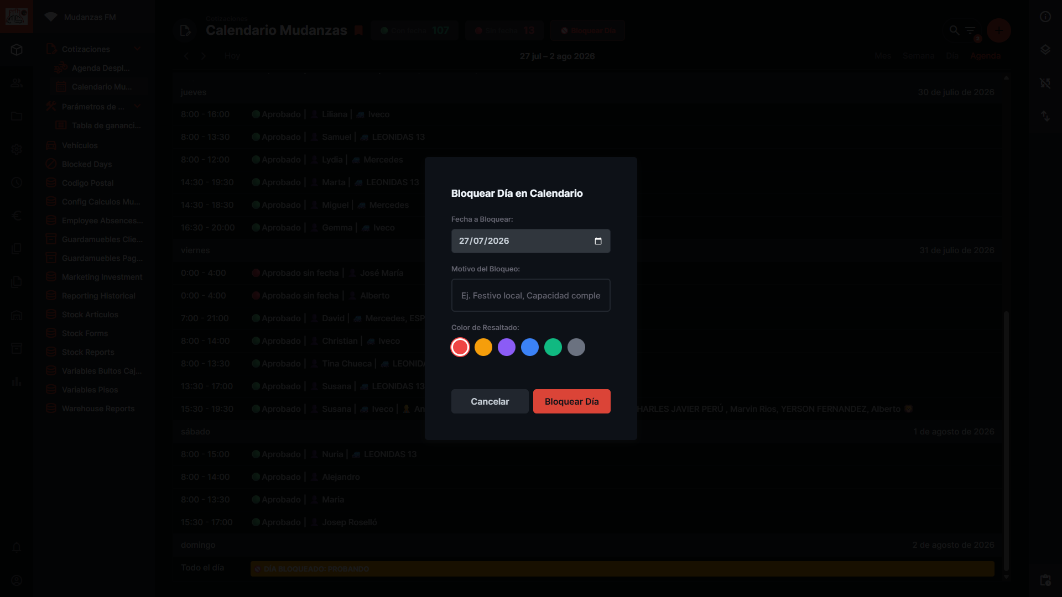Image resolution: width=1062 pixels, height=597 pixels.
Task: Select the red highlight color
Action: click(460, 347)
